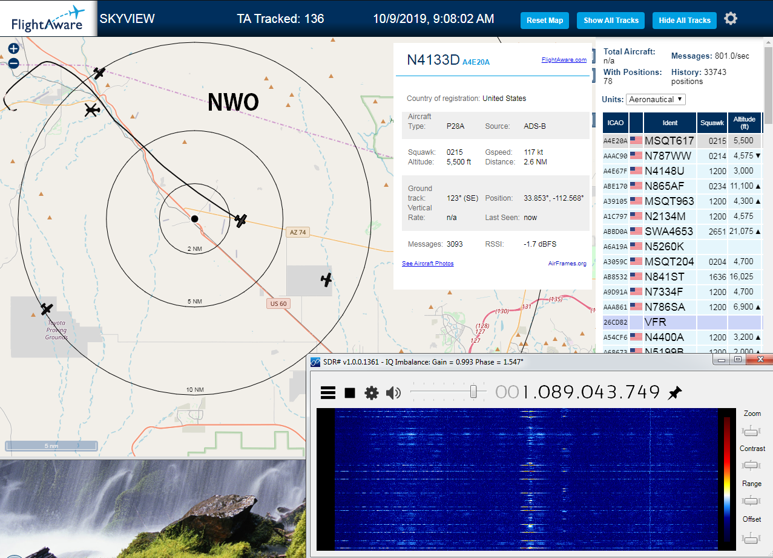Select aircraft icon near Toyota Proving Grounds
Screen dimensions: 773x558
tap(47, 309)
